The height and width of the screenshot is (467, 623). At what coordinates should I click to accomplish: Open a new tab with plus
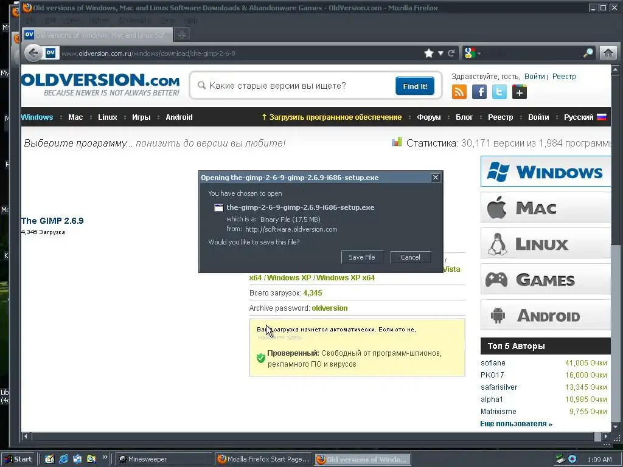tap(181, 35)
